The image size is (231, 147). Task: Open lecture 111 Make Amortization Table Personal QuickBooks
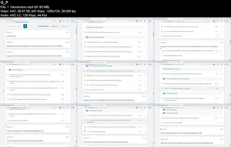pos(115,121)
